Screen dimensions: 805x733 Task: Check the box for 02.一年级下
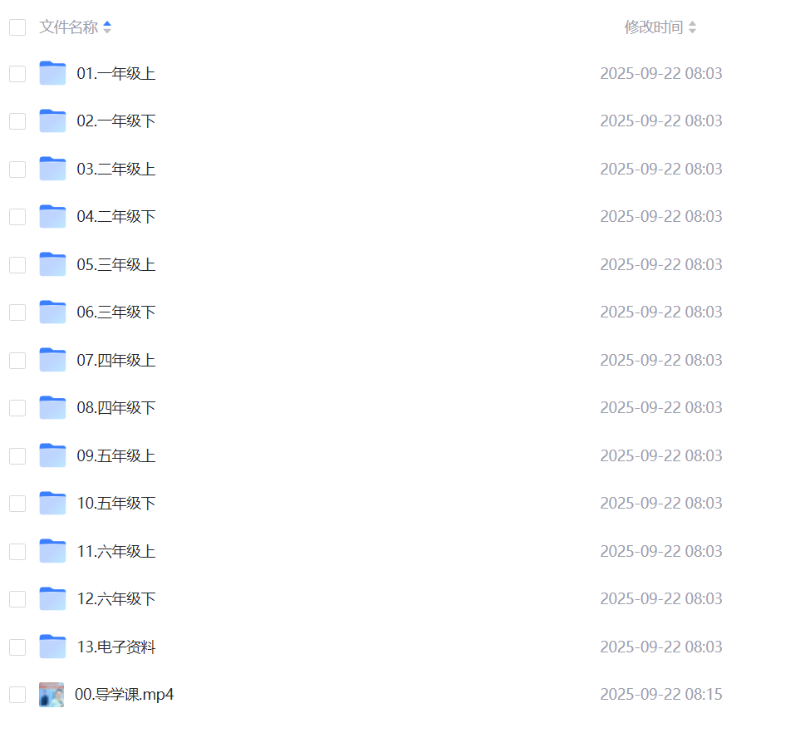coord(17,121)
